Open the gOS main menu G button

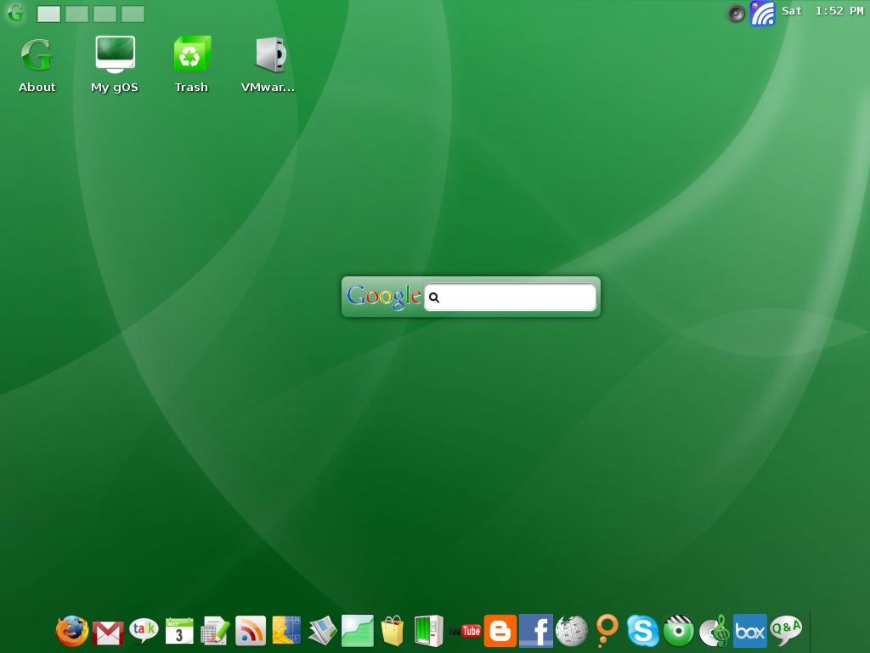coord(15,13)
